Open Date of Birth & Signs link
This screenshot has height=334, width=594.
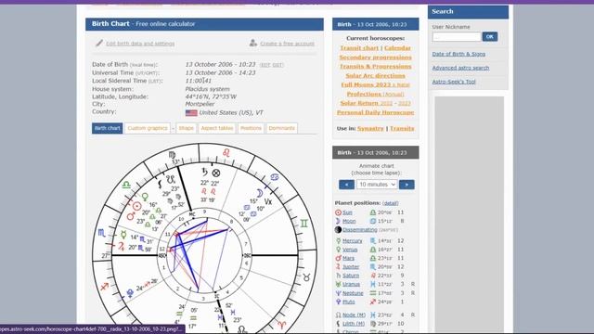[458, 54]
